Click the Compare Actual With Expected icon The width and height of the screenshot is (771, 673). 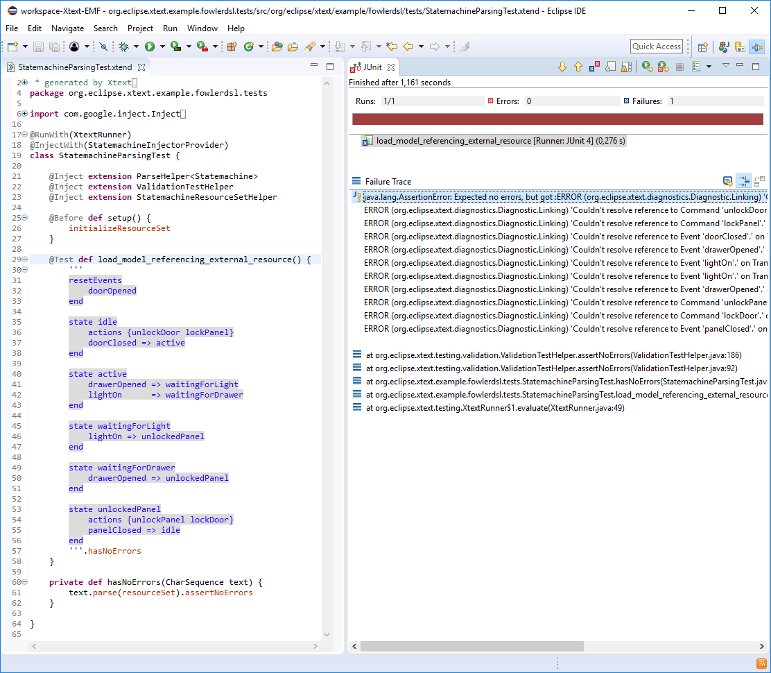point(759,182)
